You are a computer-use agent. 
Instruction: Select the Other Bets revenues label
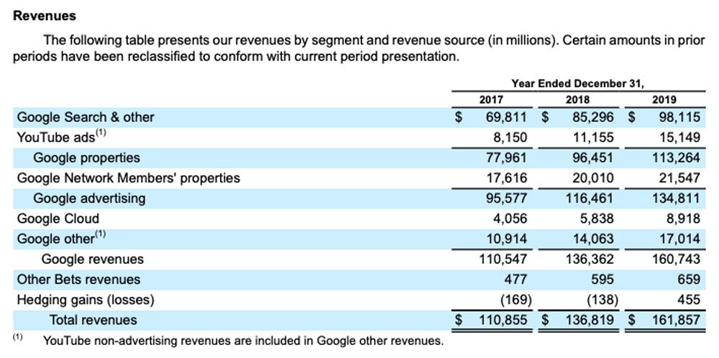(78, 279)
